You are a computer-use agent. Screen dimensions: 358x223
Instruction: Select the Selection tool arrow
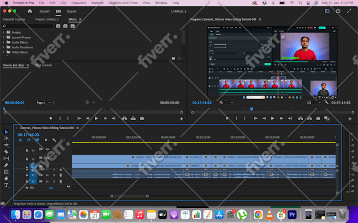[x=6, y=132]
